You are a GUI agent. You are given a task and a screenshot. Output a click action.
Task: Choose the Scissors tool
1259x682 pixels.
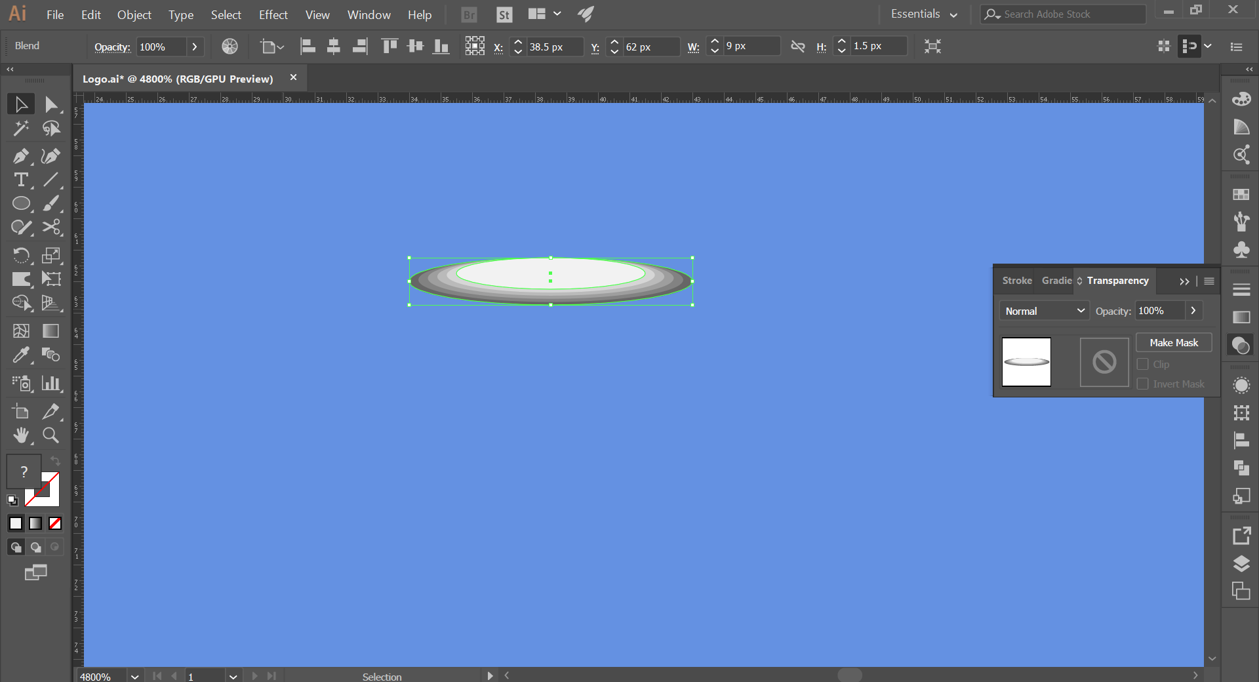(51, 227)
